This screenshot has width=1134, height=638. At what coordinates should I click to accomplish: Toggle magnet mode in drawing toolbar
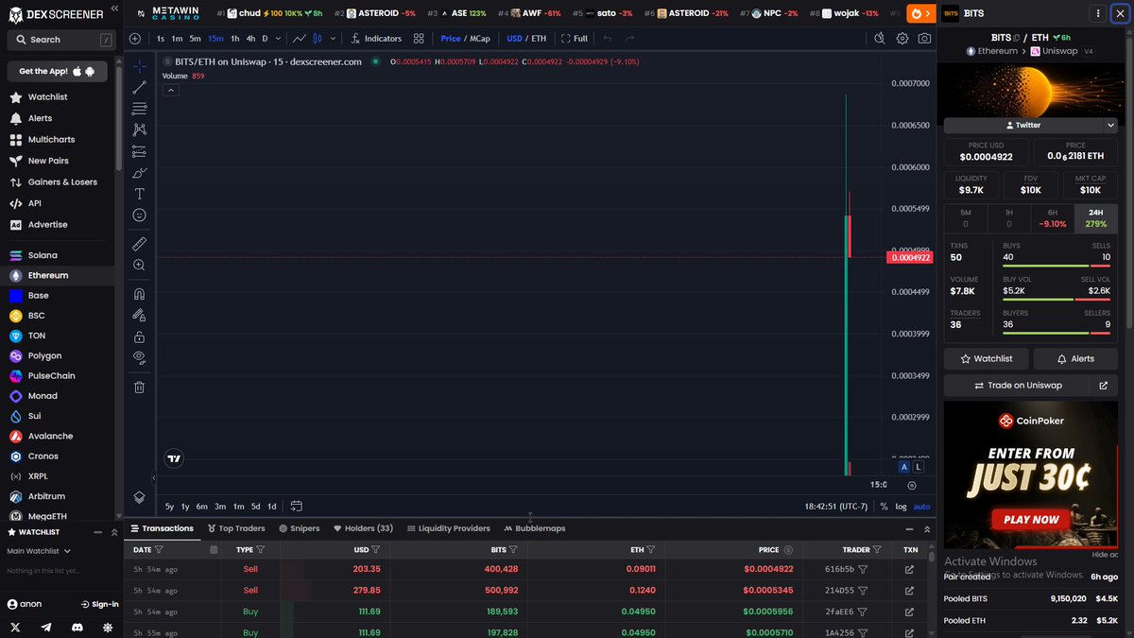(139, 294)
